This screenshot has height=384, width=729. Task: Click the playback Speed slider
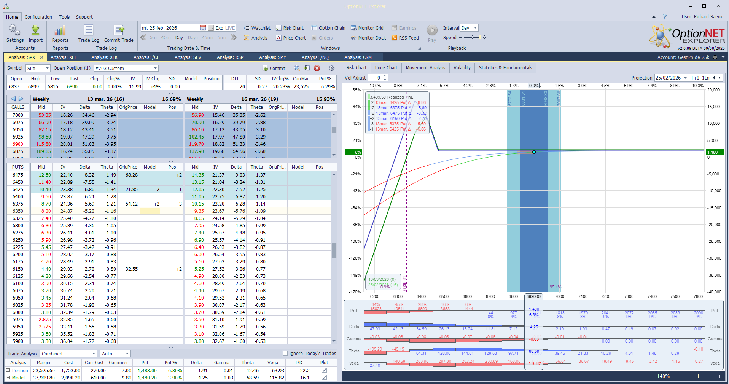click(473, 37)
